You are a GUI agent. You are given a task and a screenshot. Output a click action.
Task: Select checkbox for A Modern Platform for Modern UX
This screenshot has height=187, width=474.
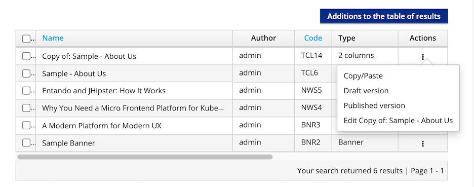point(26,125)
